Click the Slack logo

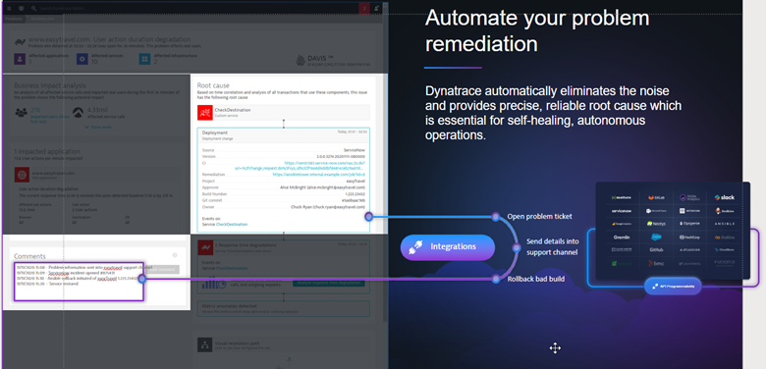click(724, 197)
